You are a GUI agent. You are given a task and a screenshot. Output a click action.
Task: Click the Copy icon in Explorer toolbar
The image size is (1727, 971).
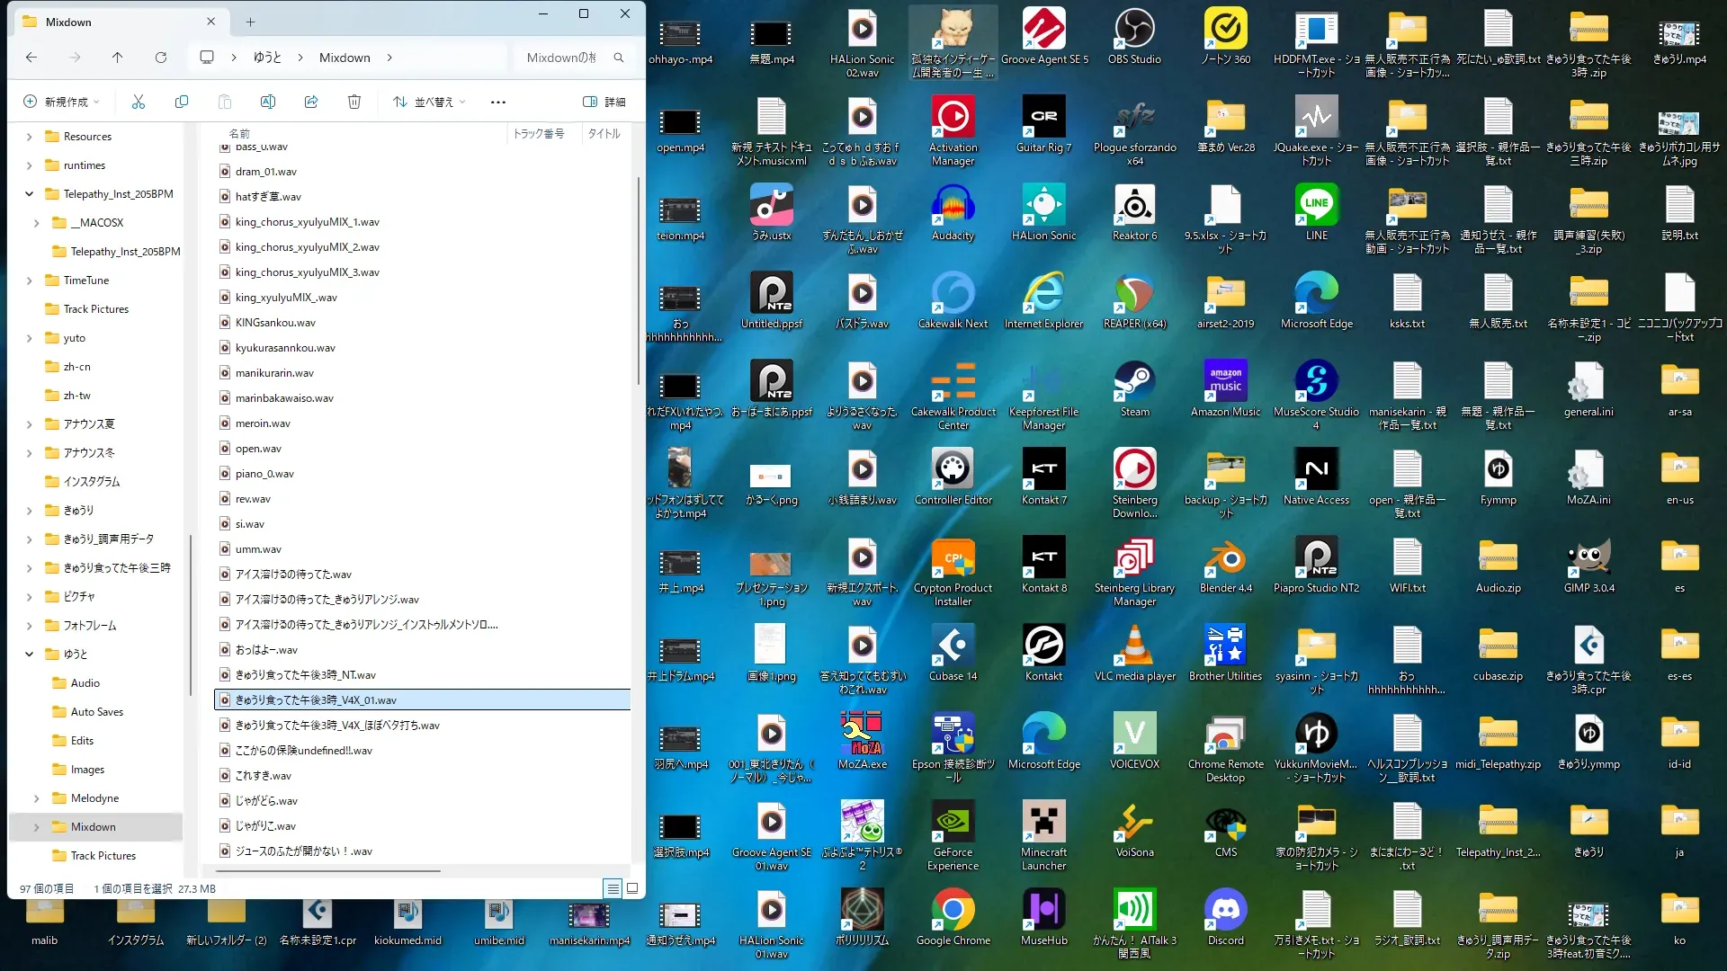182,102
